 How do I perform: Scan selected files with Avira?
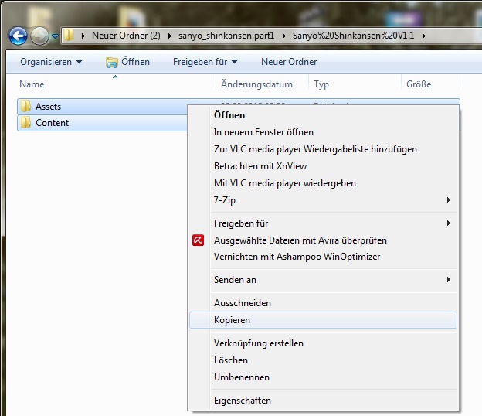pyautogui.click(x=323, y=240)
